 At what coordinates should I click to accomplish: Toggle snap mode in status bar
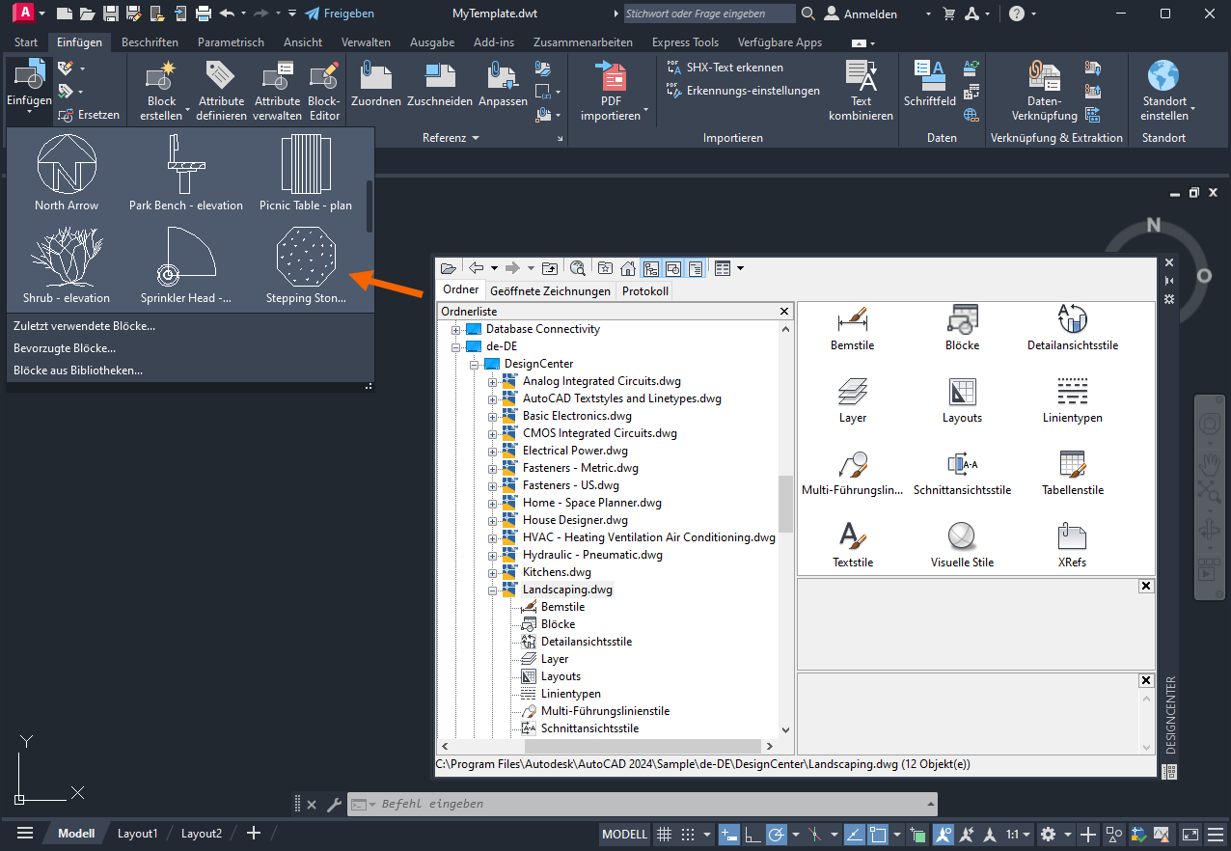click(x=688, y=834)
